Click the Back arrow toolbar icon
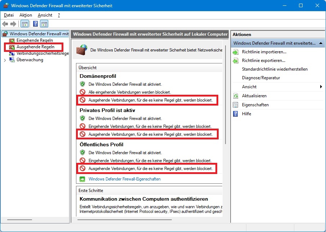The image size is (326, 232). (x=5, y=24)
